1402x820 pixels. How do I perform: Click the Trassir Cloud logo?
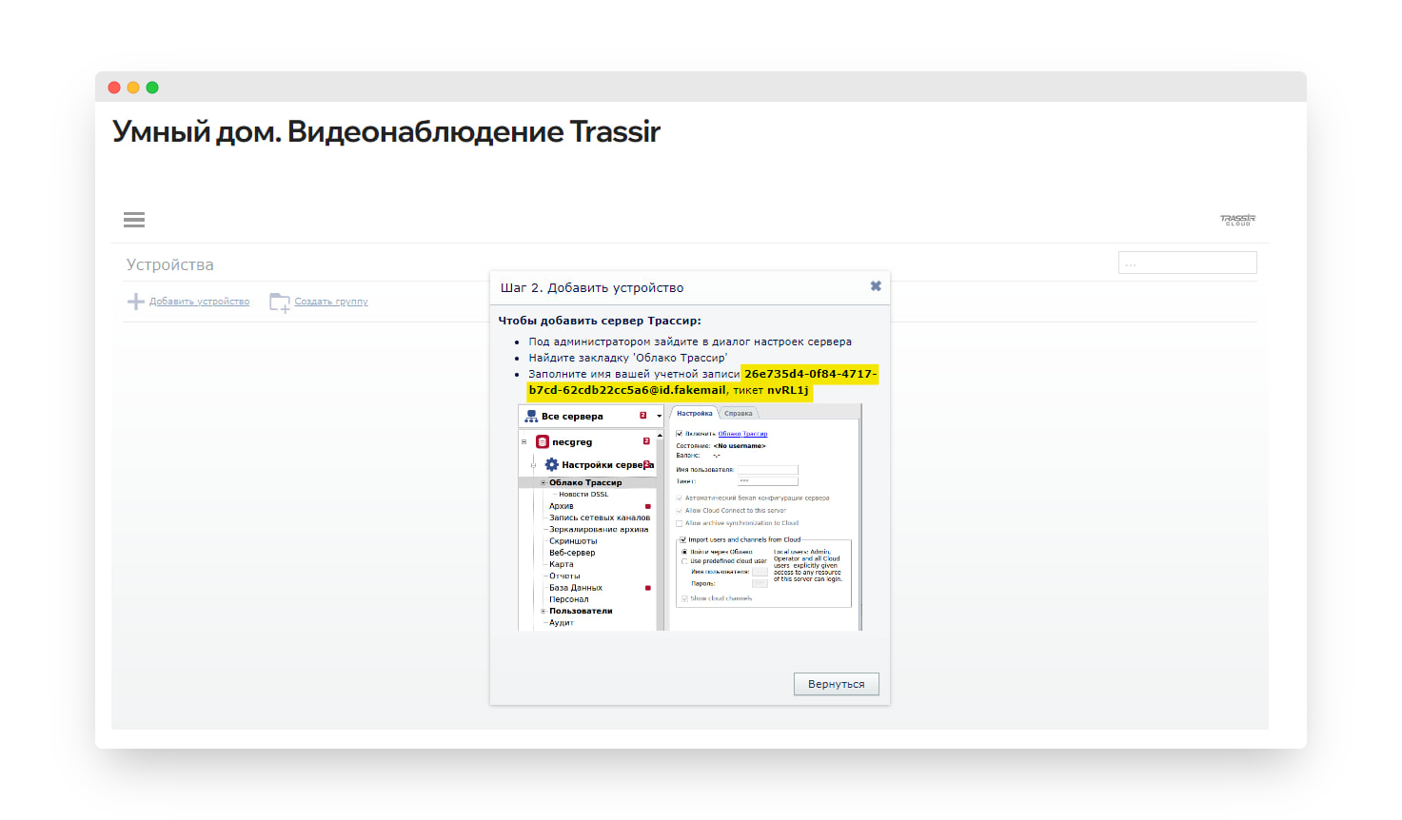[x=1237, y=220]
